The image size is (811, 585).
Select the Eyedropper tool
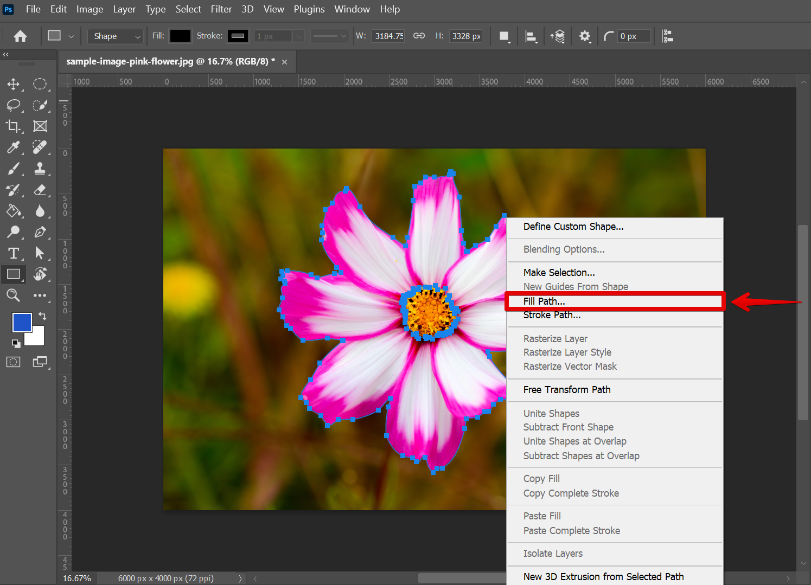click(13, 147)
